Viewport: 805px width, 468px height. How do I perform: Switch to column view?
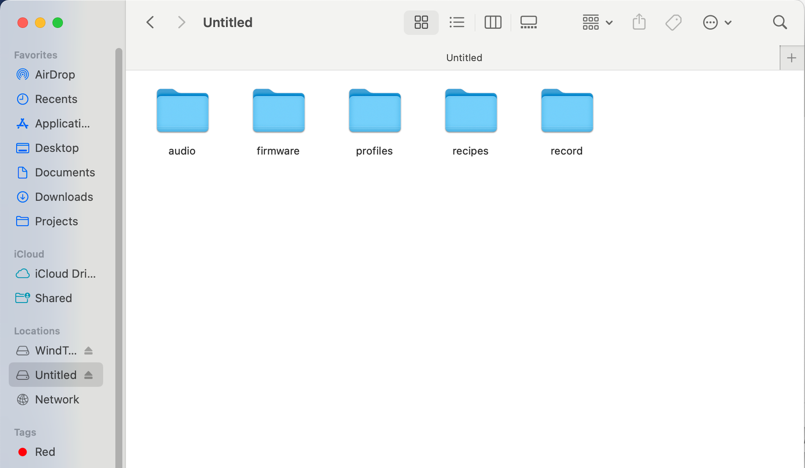click(493, 22)
